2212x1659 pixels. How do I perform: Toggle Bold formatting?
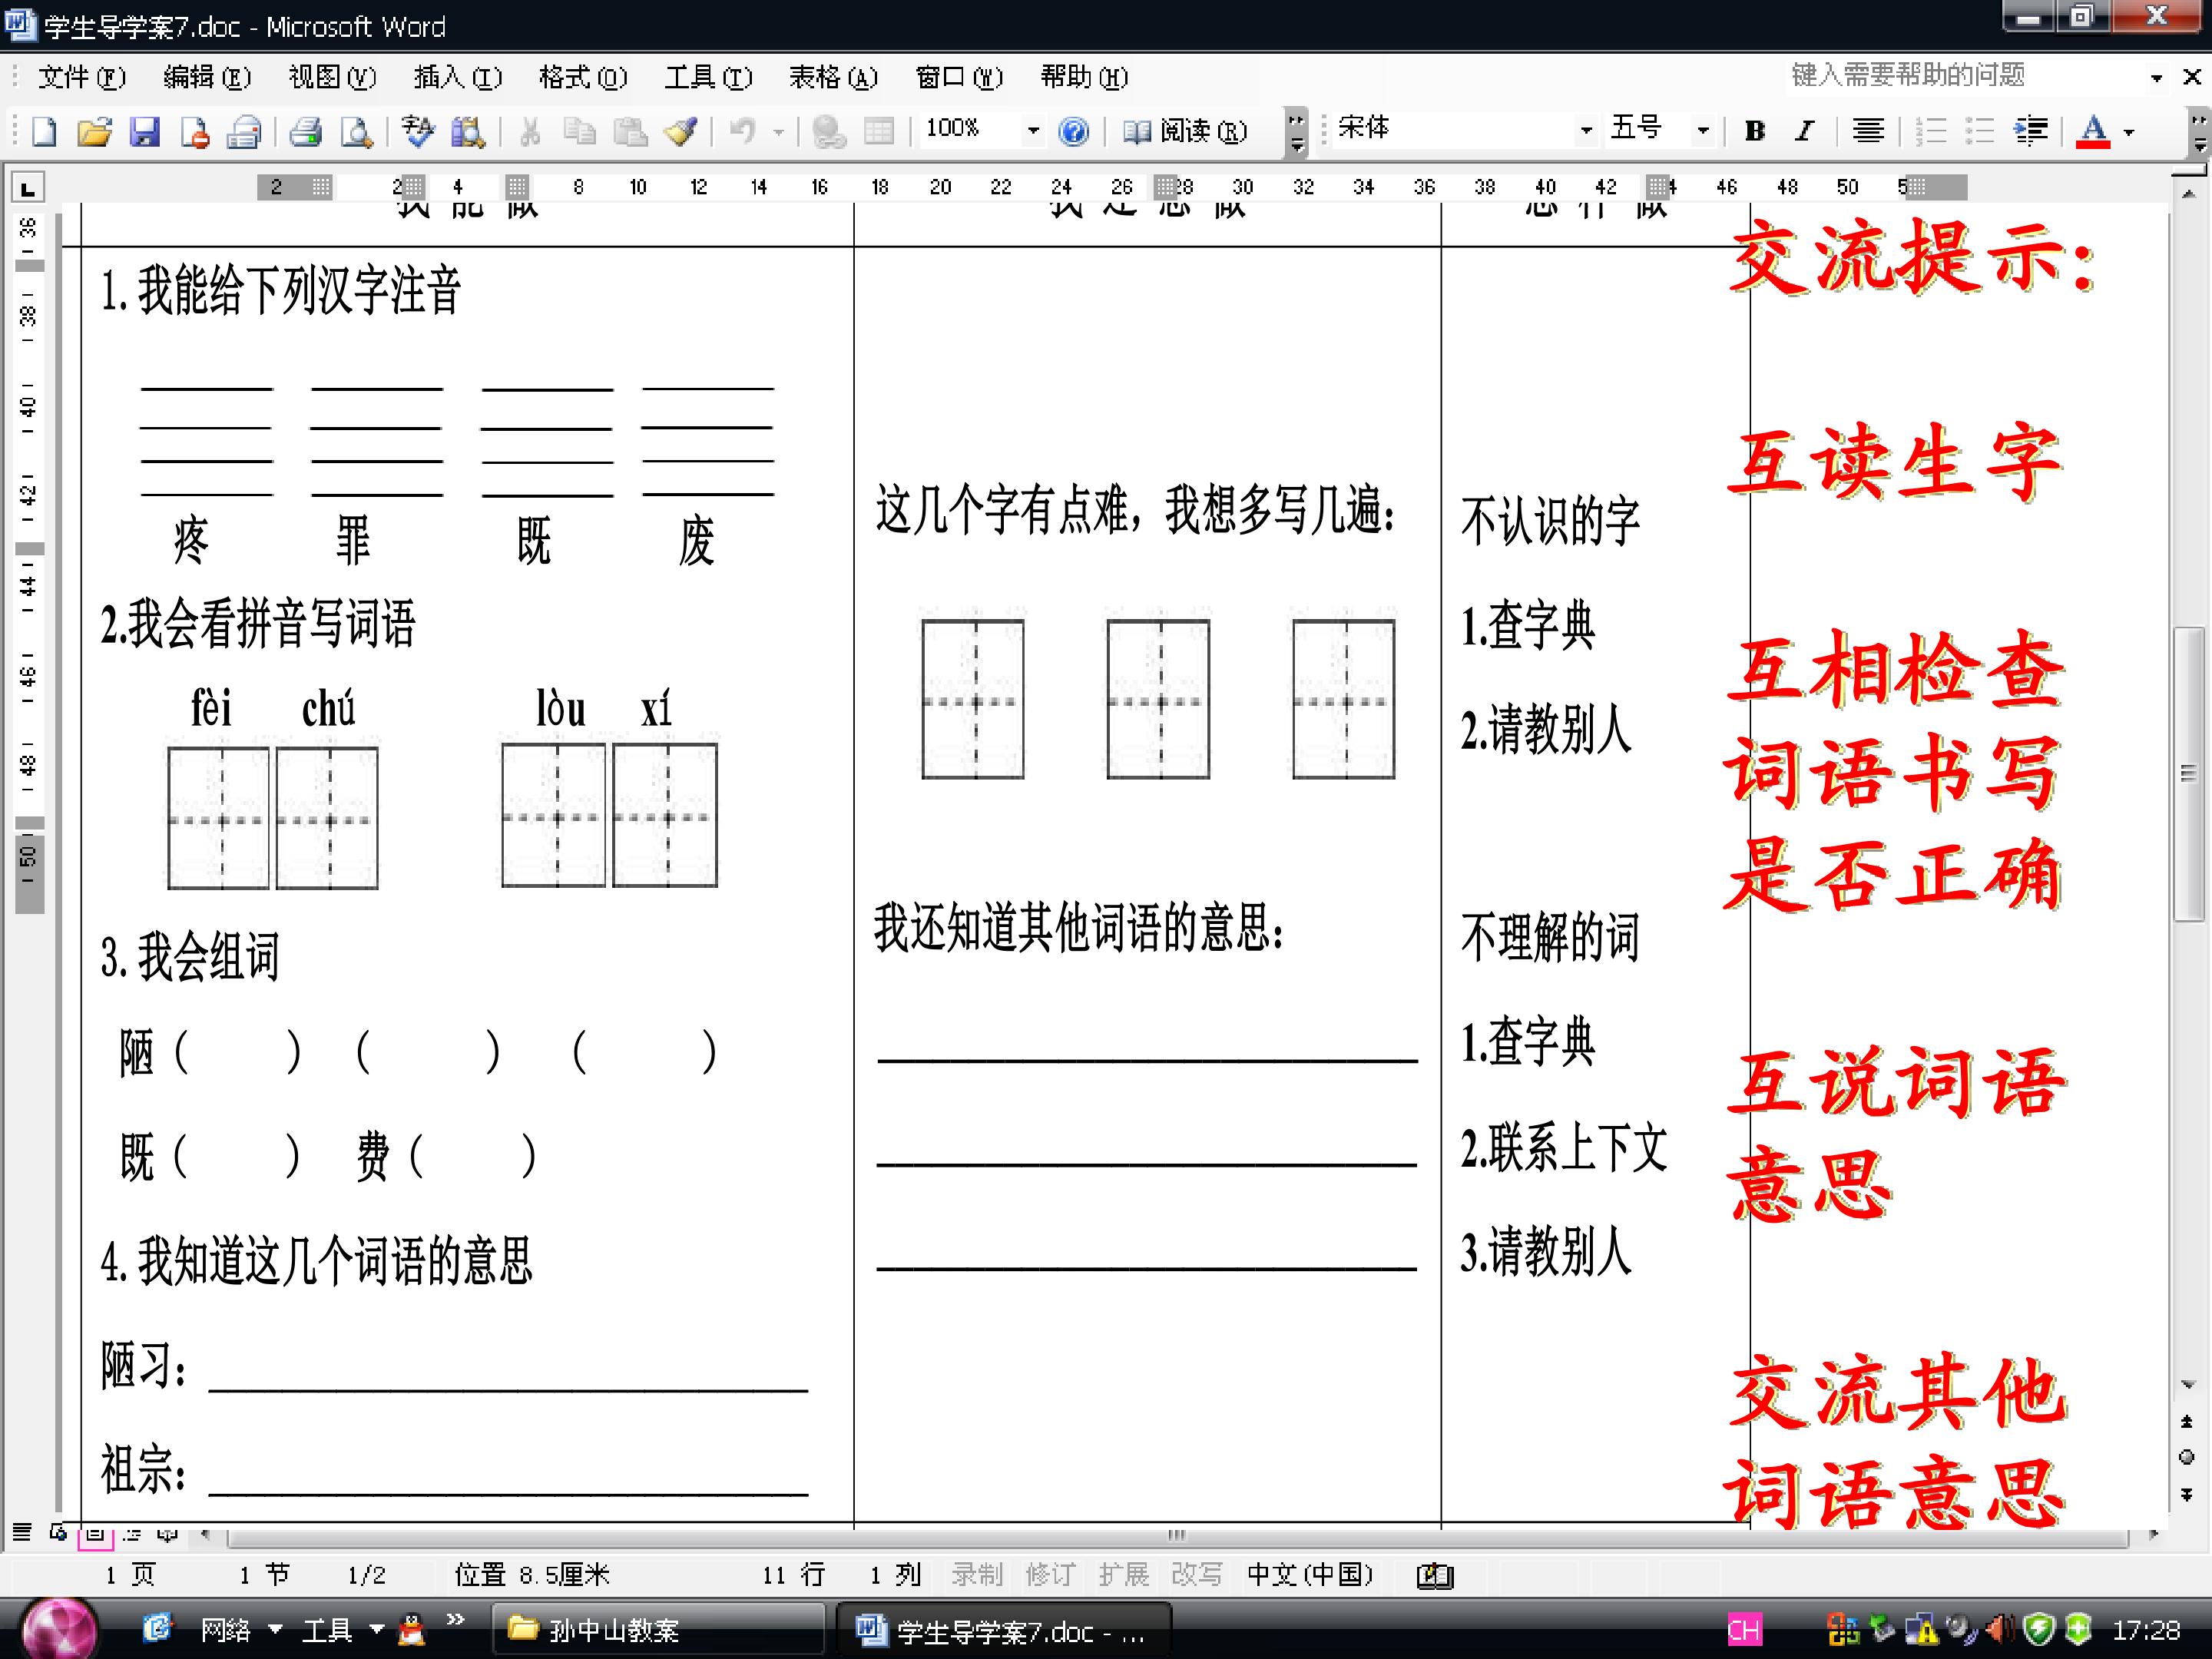1754,131
